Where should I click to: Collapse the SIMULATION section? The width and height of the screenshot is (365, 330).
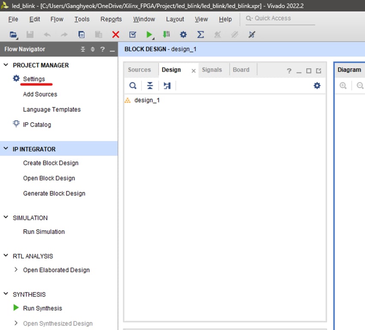coord(6,218)
